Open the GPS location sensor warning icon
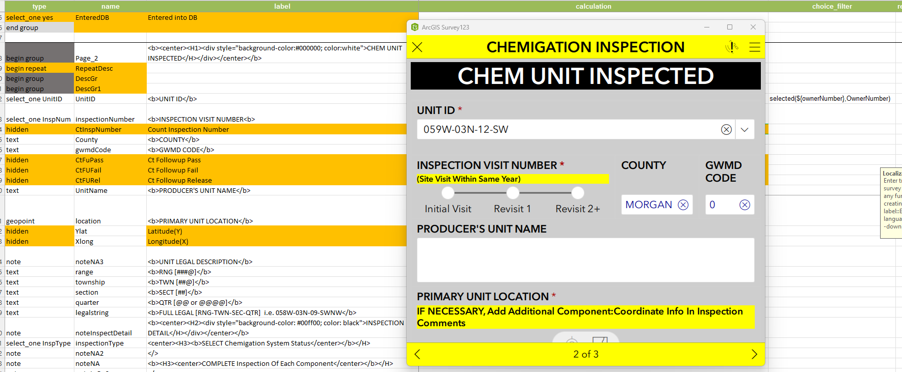 [x=731, y=47]
